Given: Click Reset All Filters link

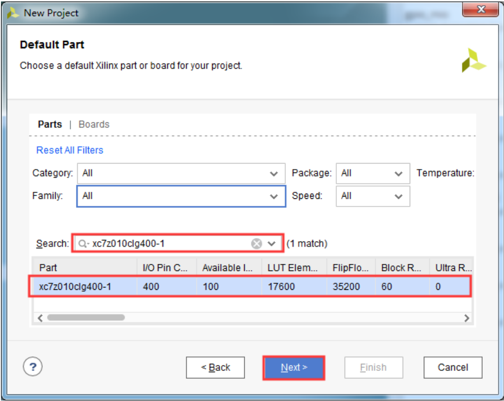Looking at the screenshot, I should click(x=70, y=150).
